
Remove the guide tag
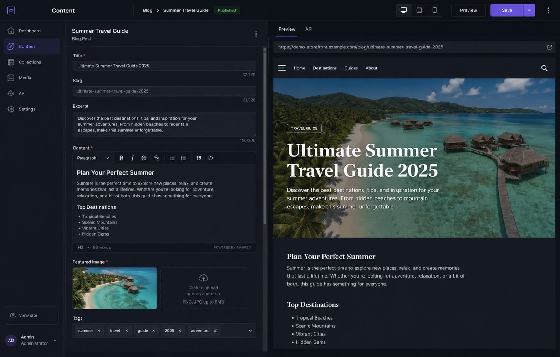tap(154, 331)
